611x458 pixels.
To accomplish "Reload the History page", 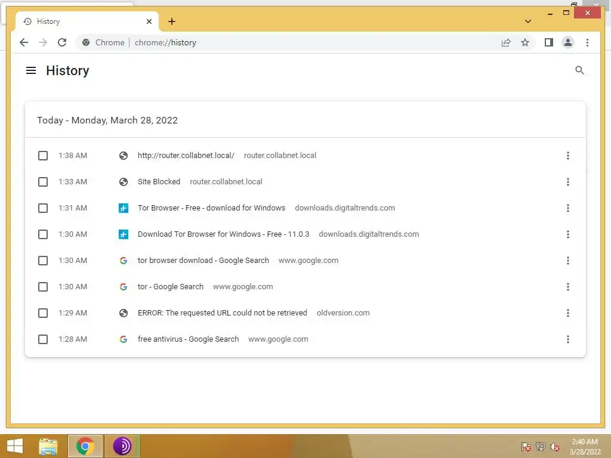I will click(62, 42).
